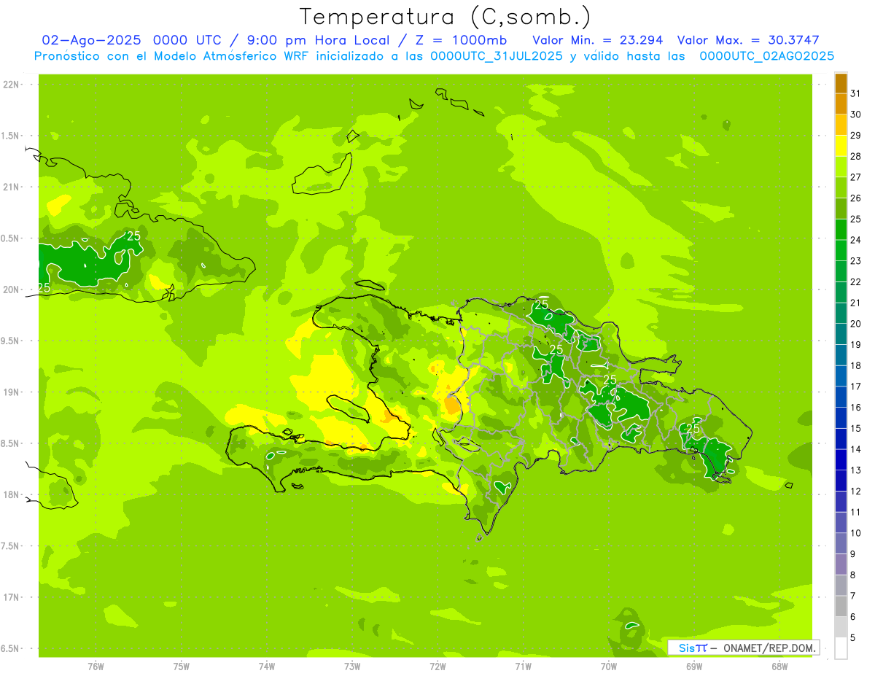Click the legend value '15'

point(856,428)
